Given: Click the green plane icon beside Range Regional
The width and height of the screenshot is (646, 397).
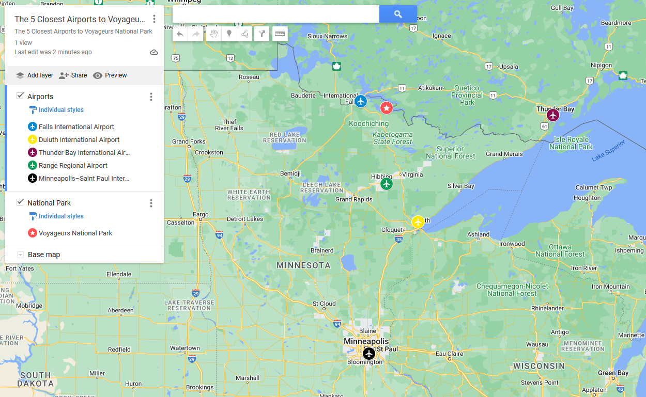Looking at the screenshot, I should point(33,165).
